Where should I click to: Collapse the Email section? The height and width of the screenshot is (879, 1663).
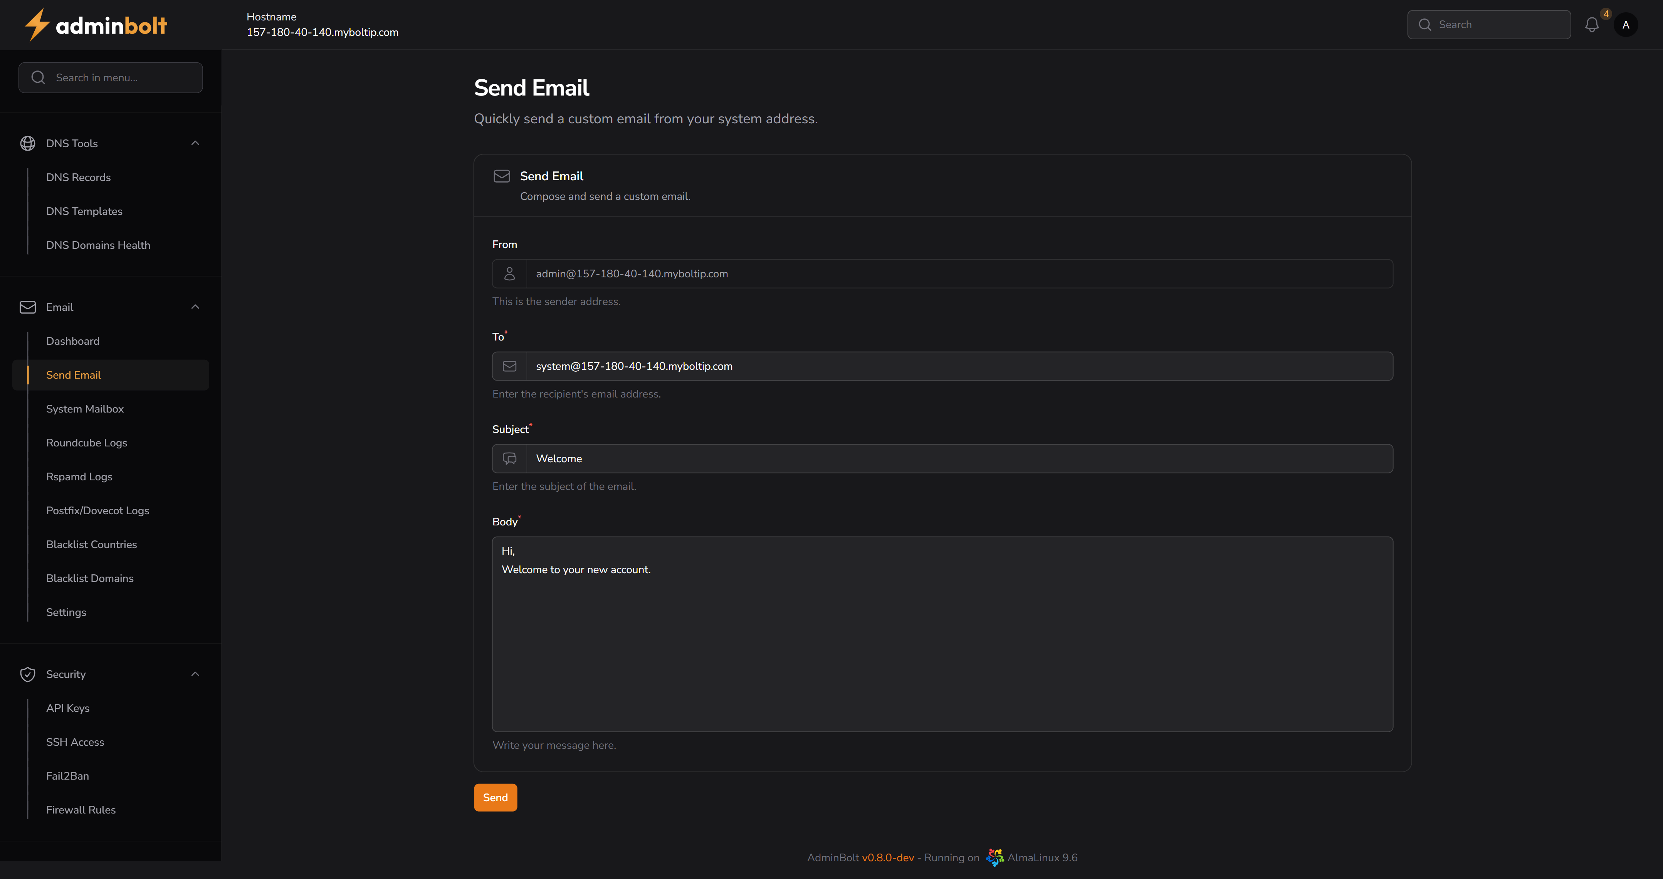(195, 307)
